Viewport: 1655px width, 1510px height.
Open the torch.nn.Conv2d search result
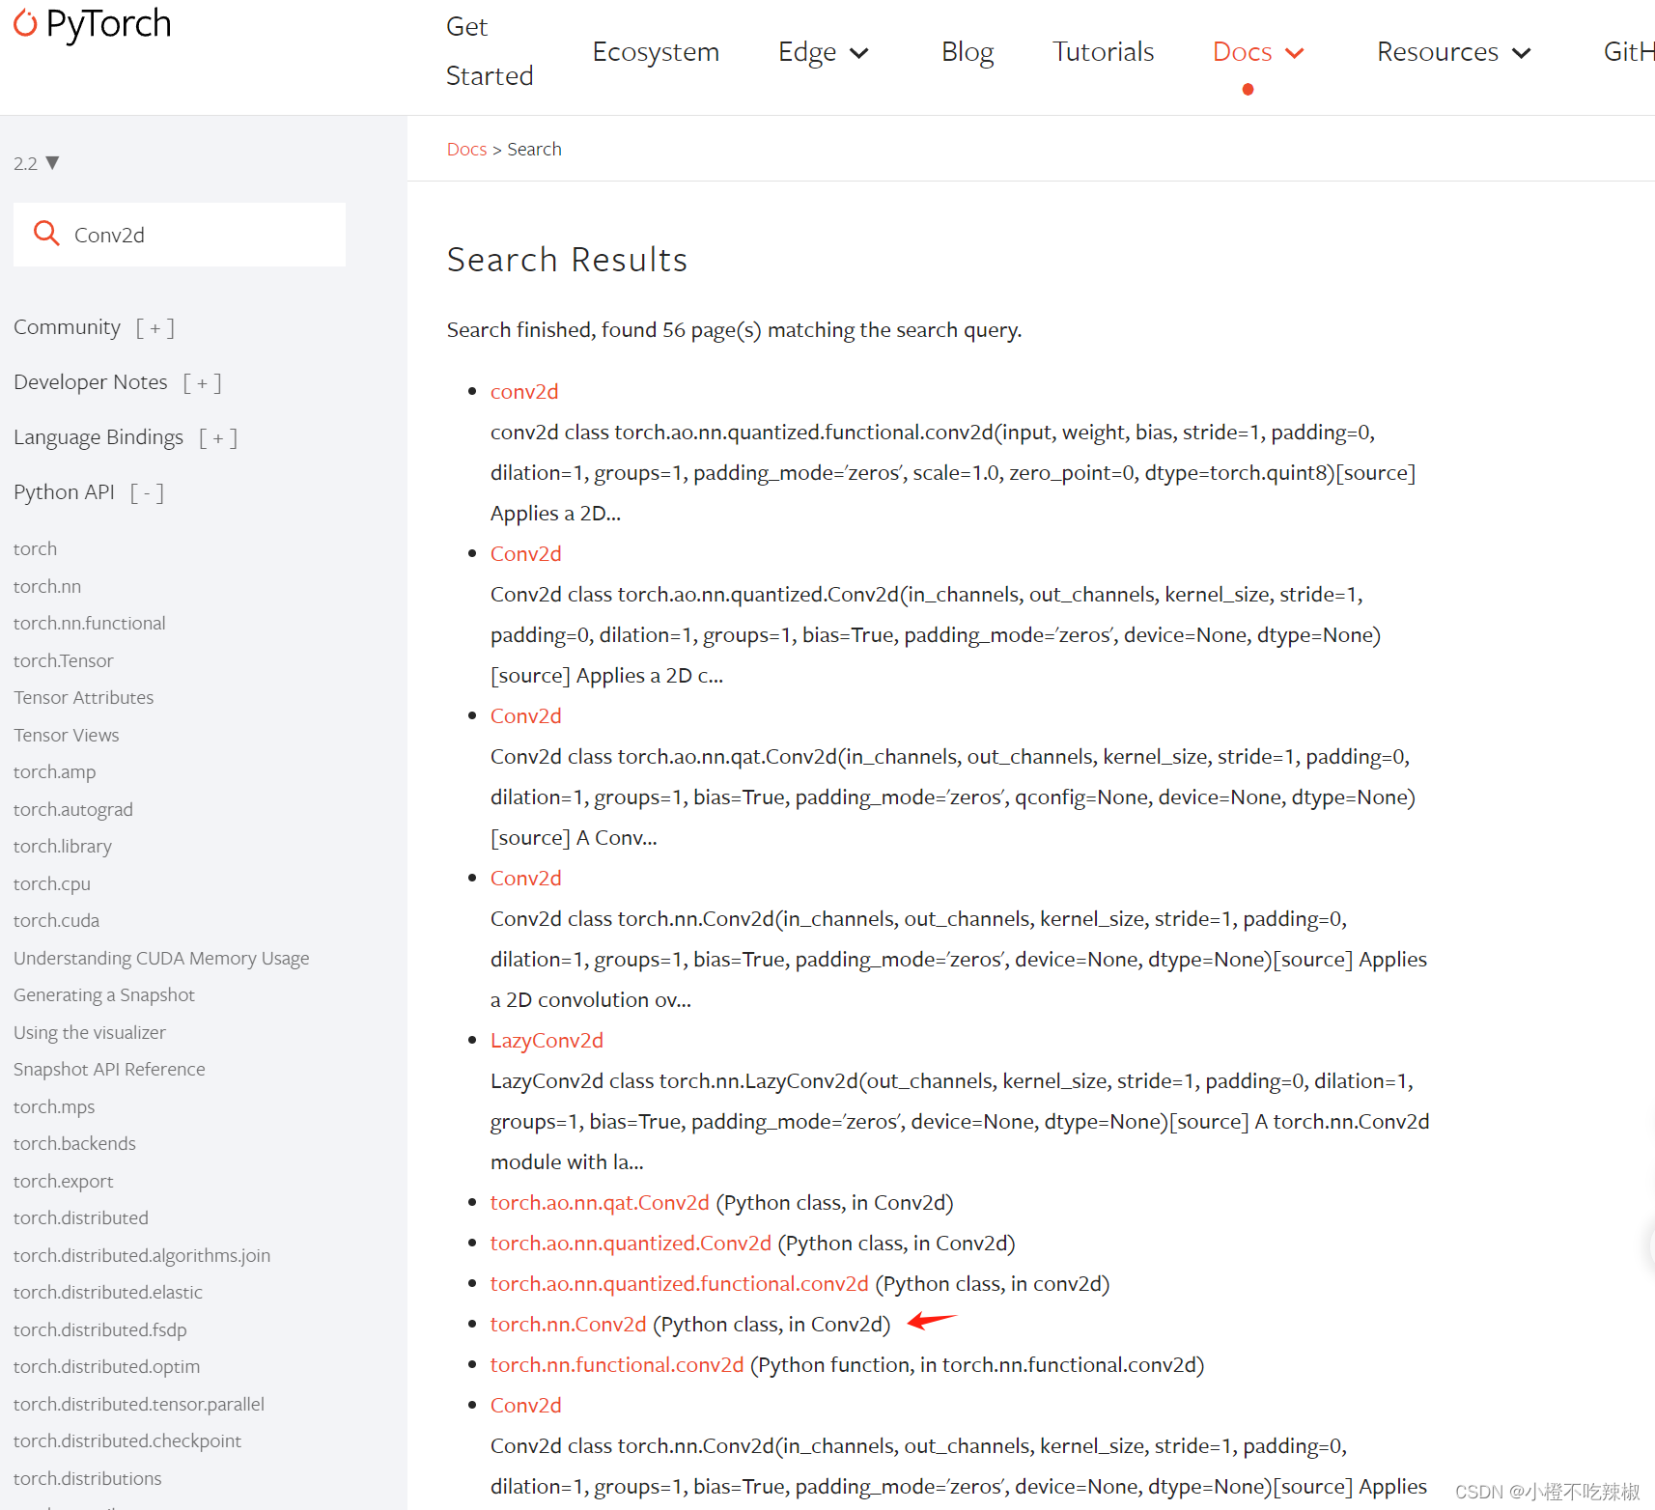coord(568,1324)
